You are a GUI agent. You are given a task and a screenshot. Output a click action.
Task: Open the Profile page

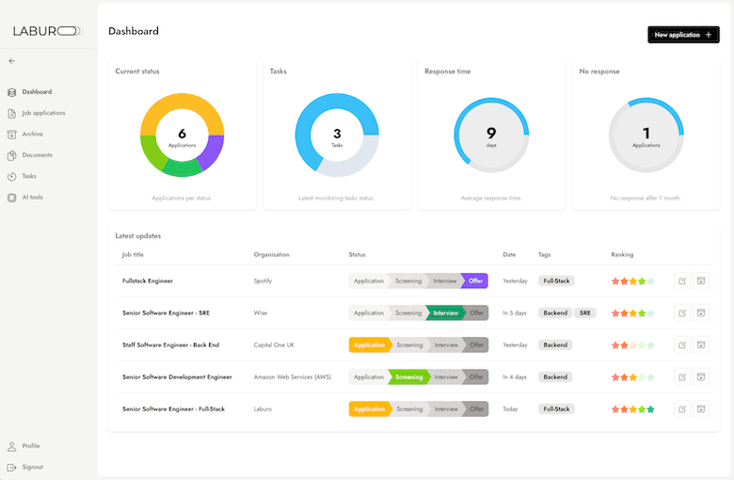click(31, 446)
